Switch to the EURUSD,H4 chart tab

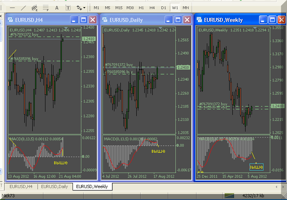(21, 186)
